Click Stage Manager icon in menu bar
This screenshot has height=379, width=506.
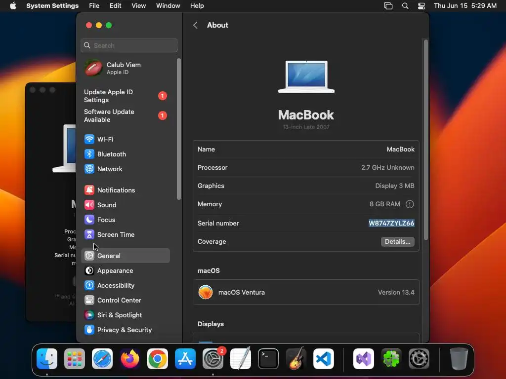click(x=388, y=6)
